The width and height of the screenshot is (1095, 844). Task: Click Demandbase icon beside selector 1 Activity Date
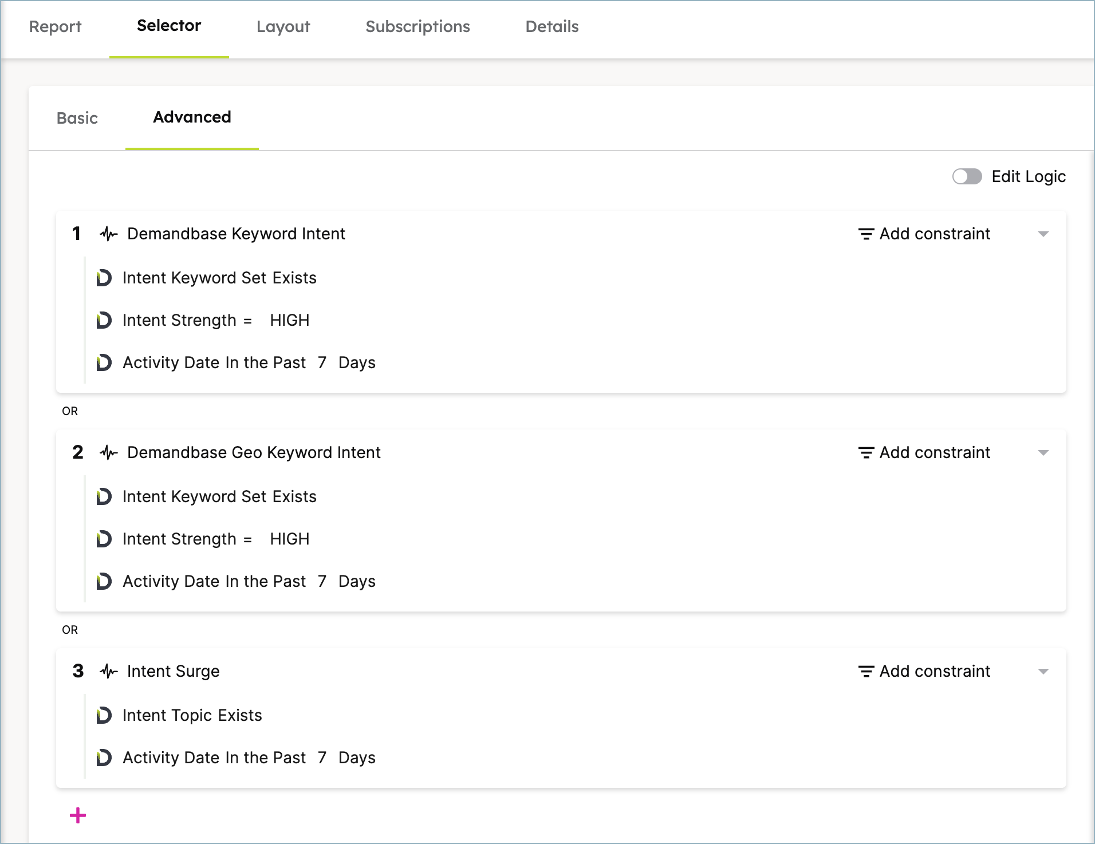(104, 362)
